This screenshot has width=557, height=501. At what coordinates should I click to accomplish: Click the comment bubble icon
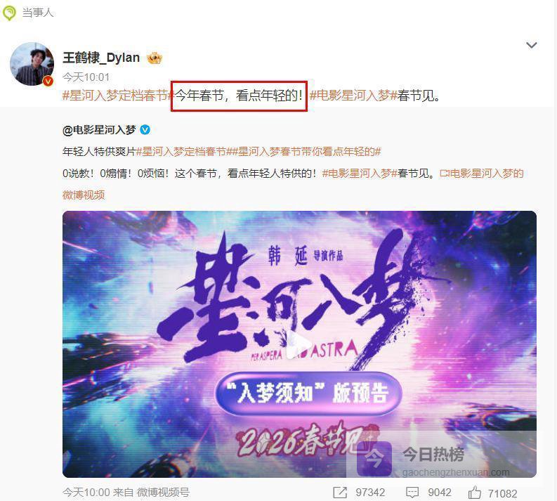pyautogui.click(x=412, y=493)
